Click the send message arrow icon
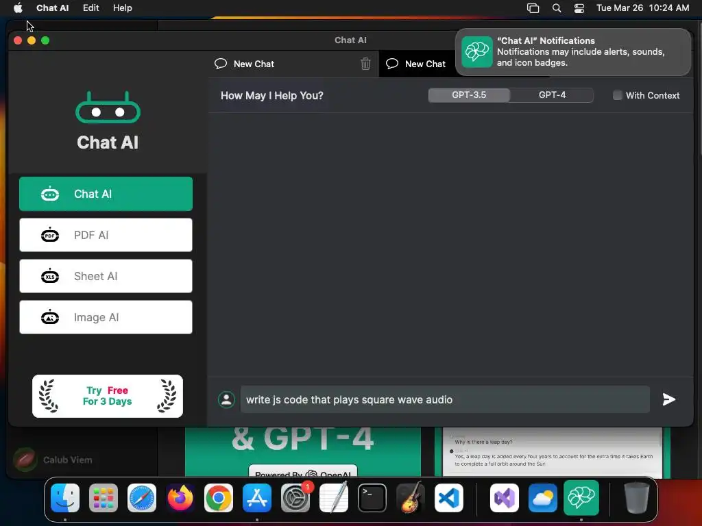Viewport: 702px width, 526px height. click(x=669, y=399)
